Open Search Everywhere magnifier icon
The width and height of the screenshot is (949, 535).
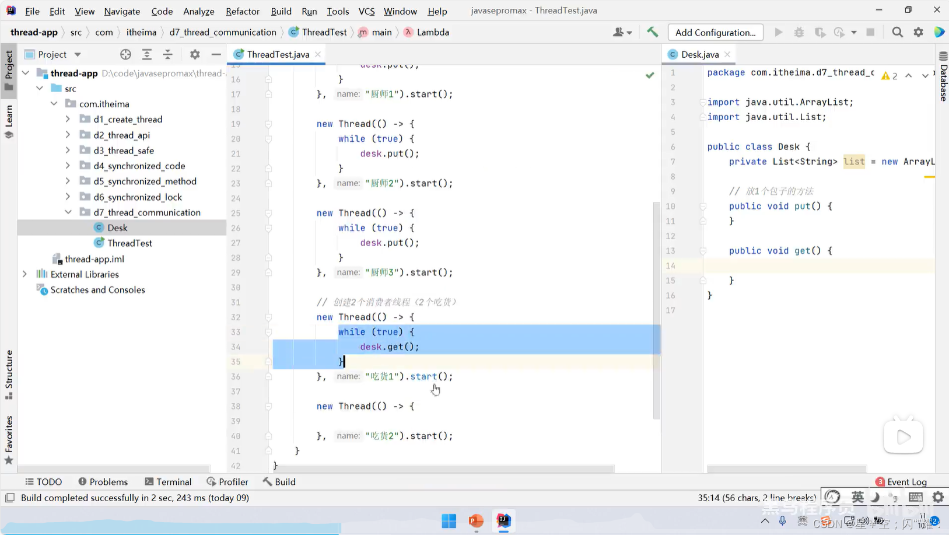[898, 32]
